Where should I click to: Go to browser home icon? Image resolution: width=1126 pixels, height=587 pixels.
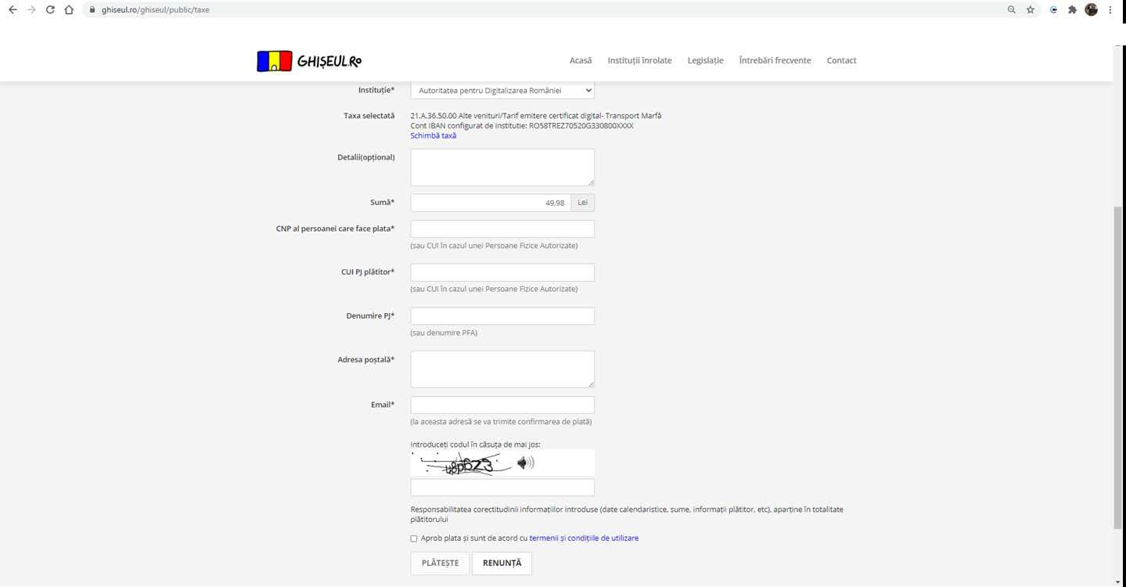point(69,10)
